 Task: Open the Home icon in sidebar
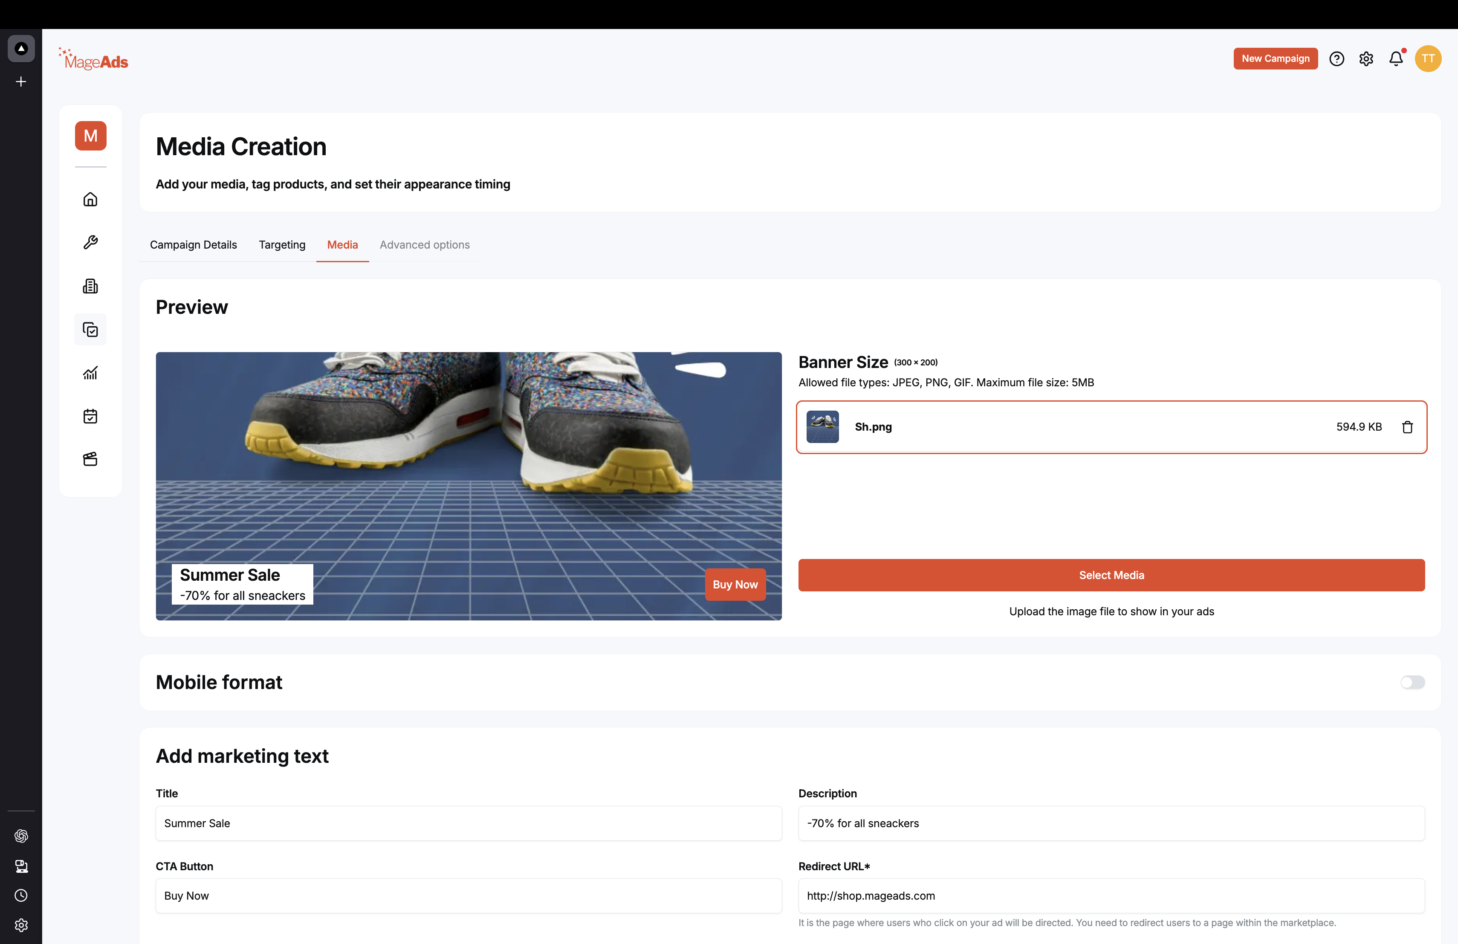pos(90,199)
